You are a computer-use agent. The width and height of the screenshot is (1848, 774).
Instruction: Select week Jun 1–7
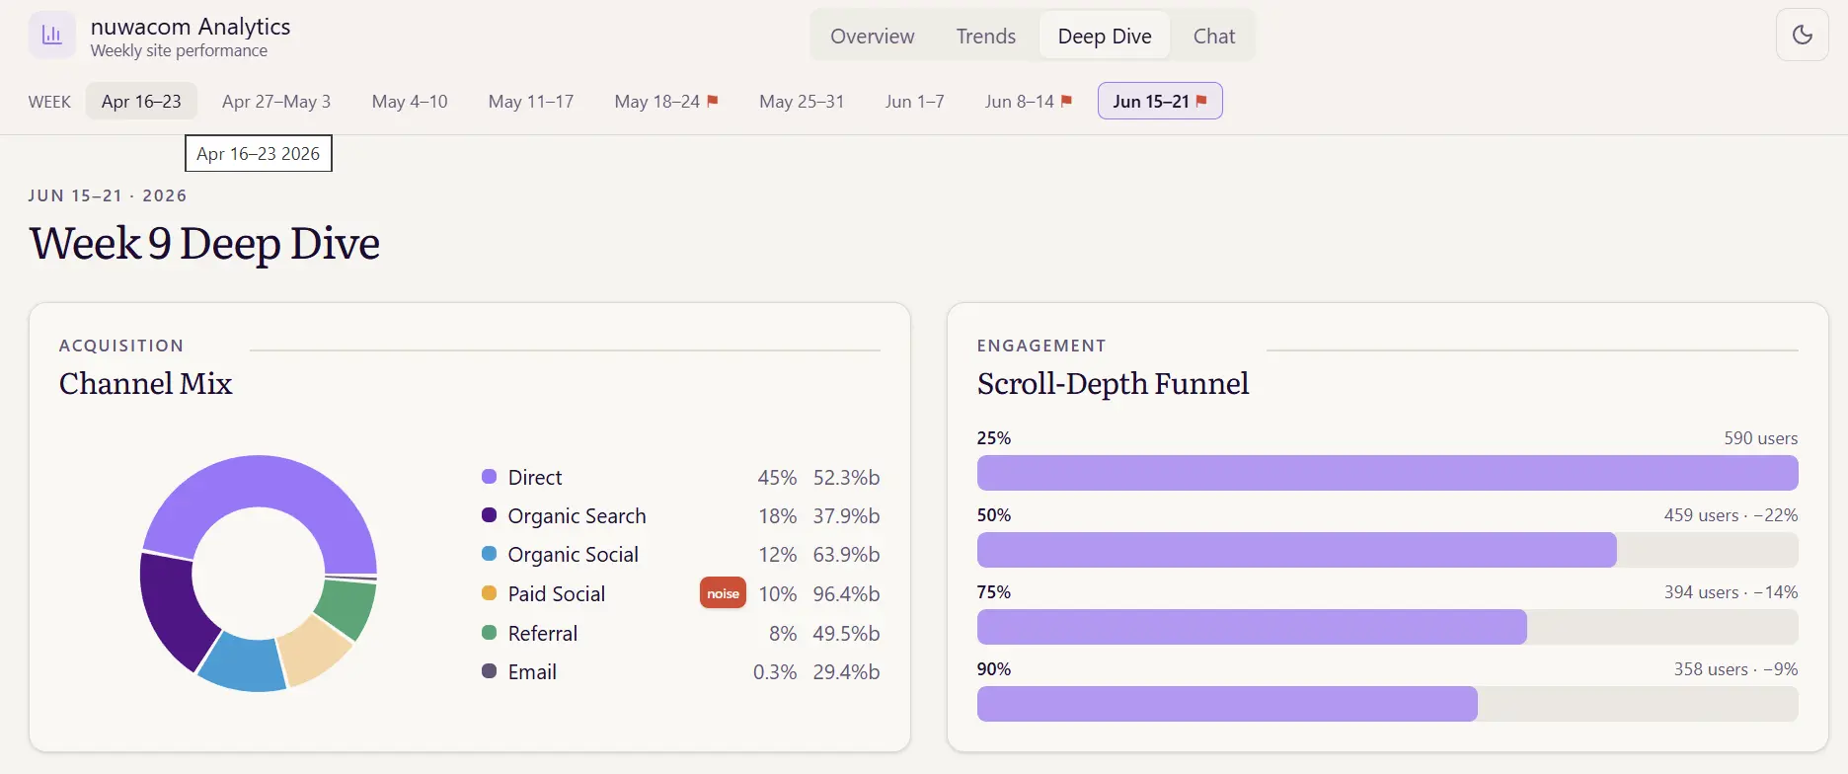914,102
